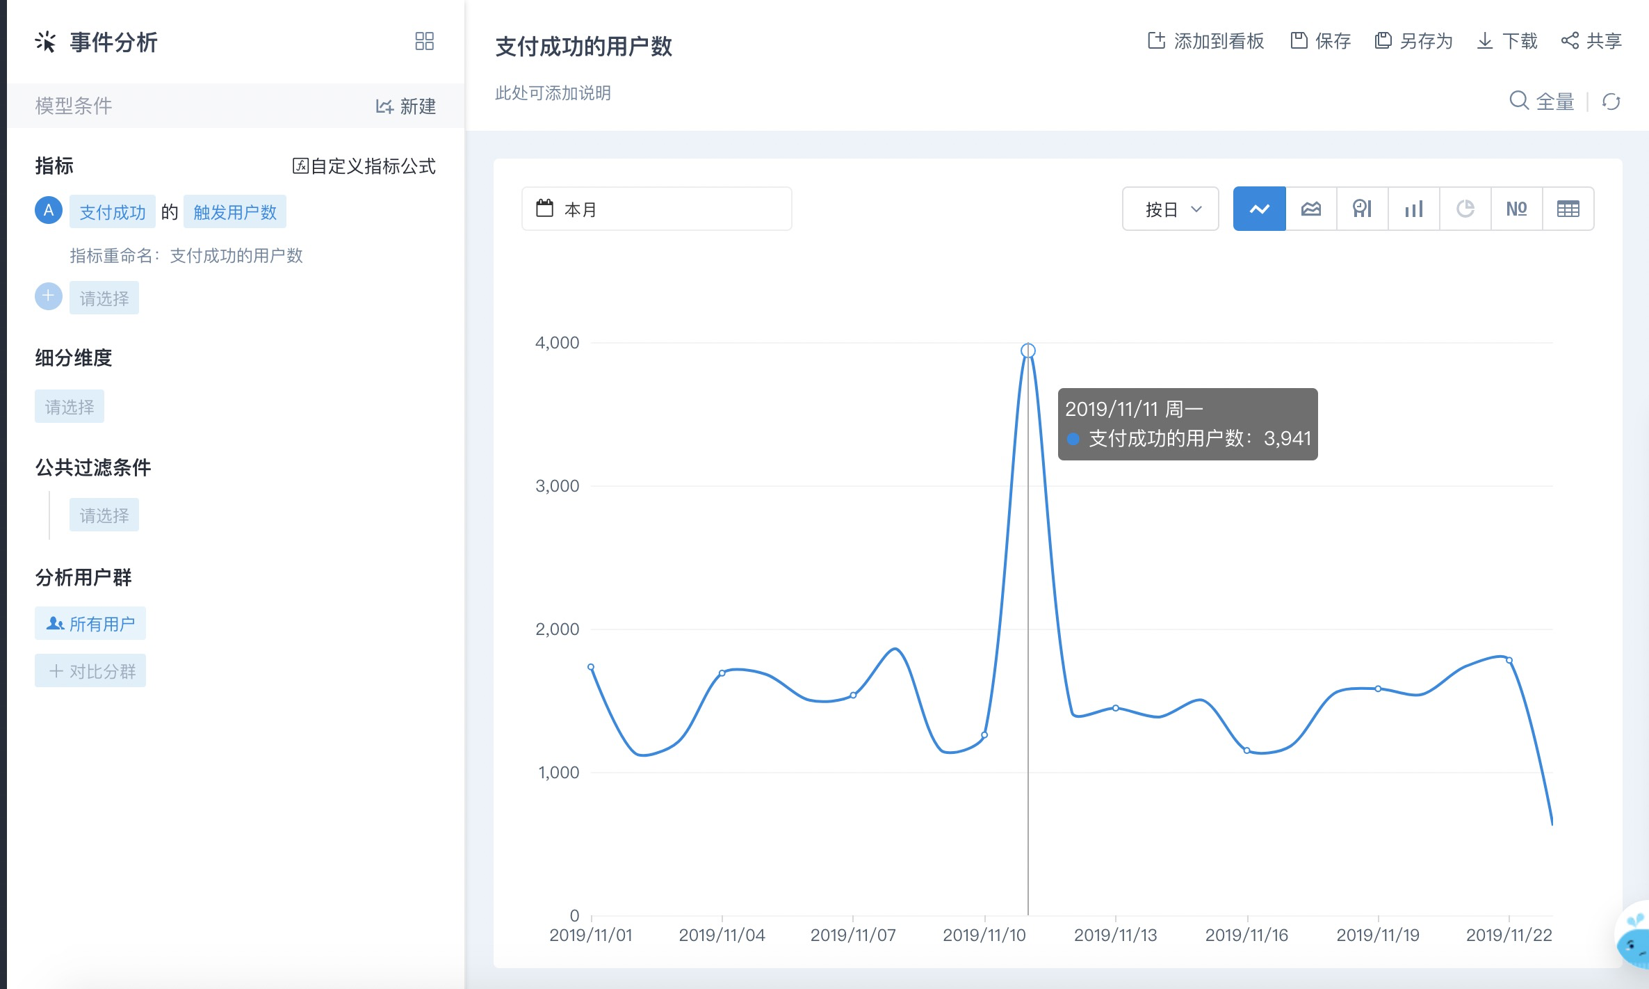Screen dimensions: 1649x989
Task: Switch to the pie chart view
Action: click(x=1465, y=209)
